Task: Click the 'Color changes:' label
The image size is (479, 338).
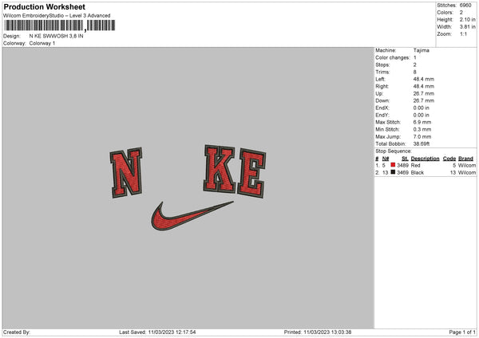Action: tap(393, 57)
